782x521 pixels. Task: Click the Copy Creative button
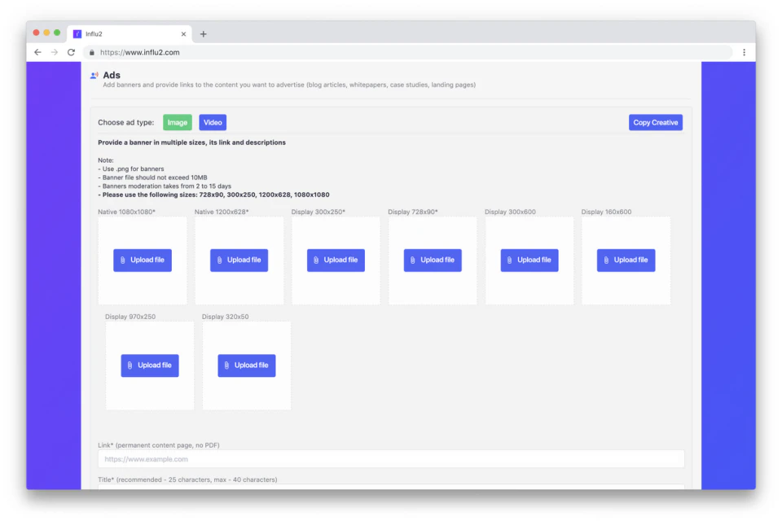(x=654, y=122)
